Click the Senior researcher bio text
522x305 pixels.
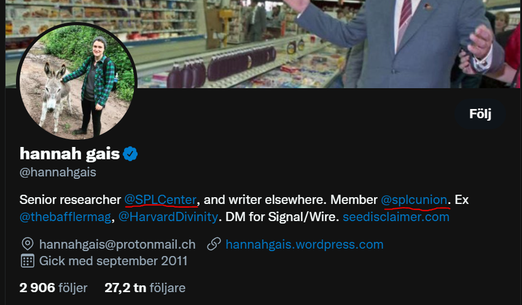pyautogui.click(x=70, y=200)
